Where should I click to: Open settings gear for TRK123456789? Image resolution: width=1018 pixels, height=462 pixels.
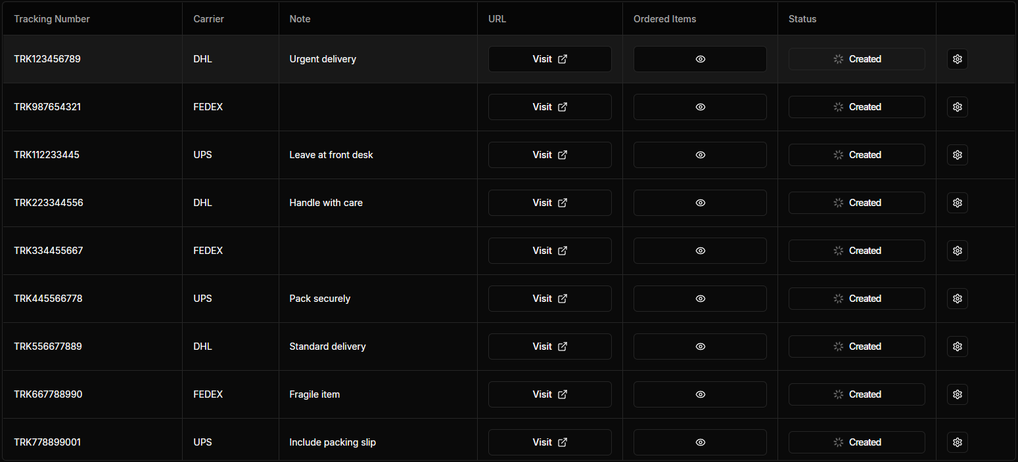[957, 59]
